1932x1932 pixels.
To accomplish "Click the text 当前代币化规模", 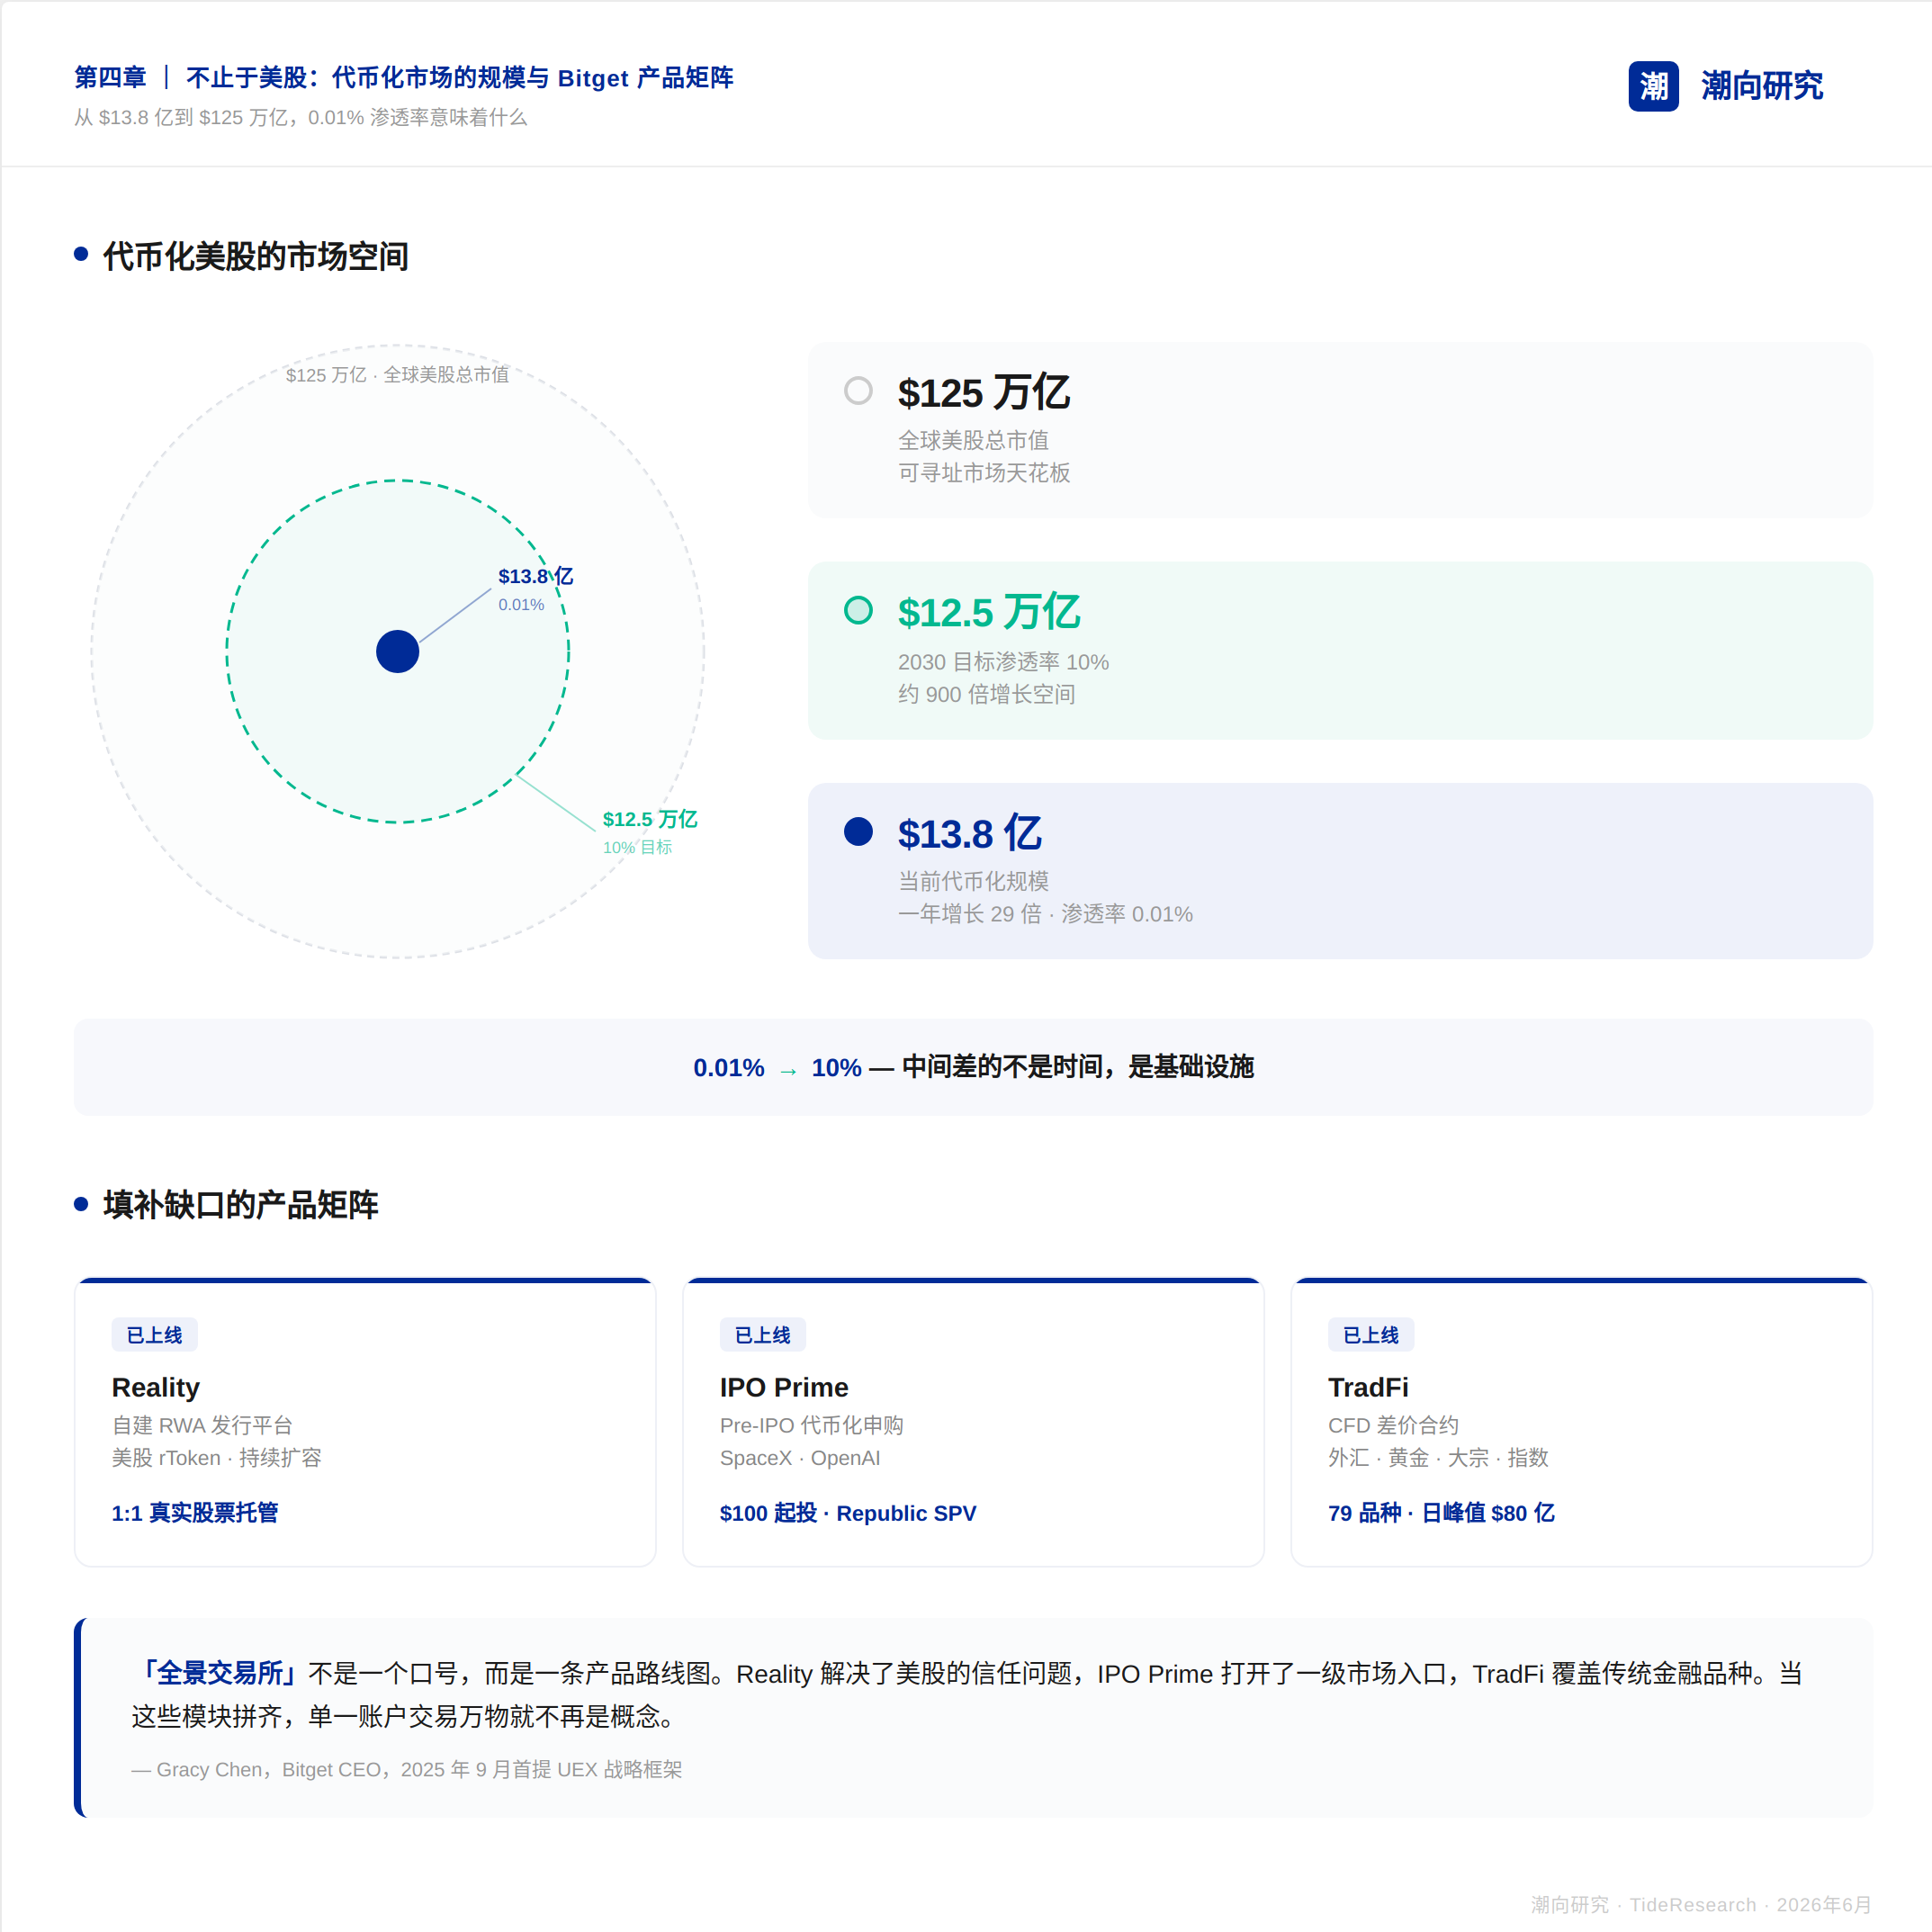I will point(973,881).
